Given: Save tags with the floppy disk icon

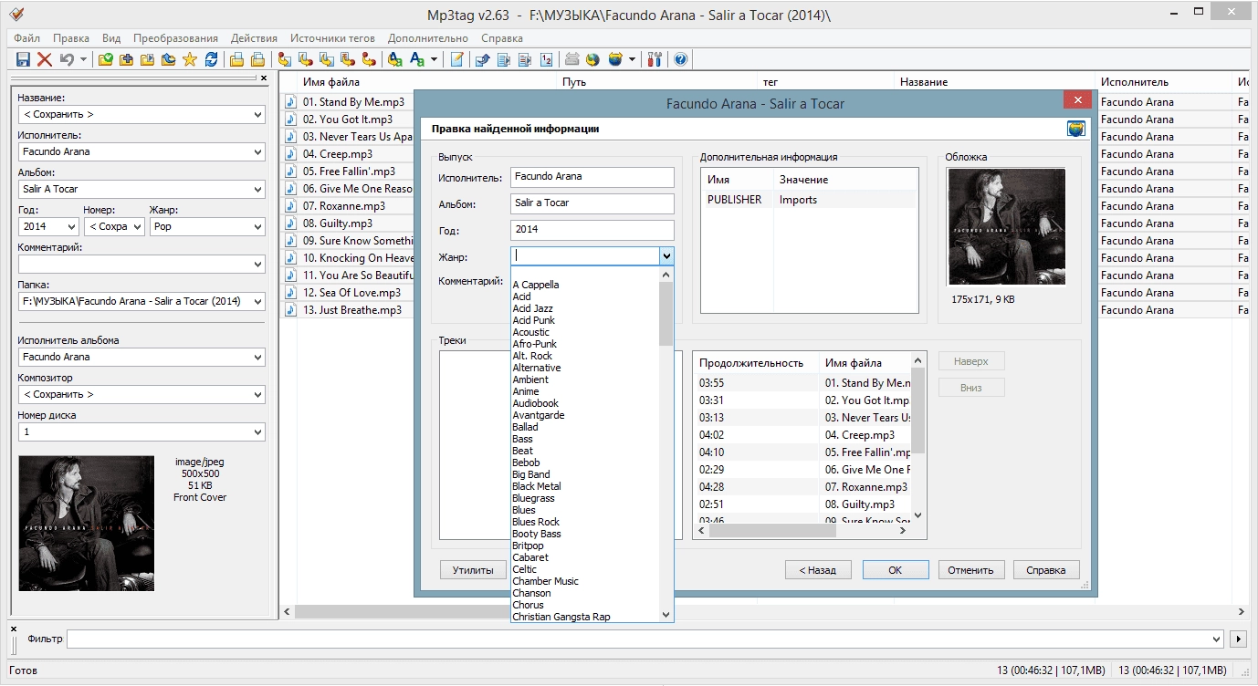Looking at the screenshot, I should point(23,59).
